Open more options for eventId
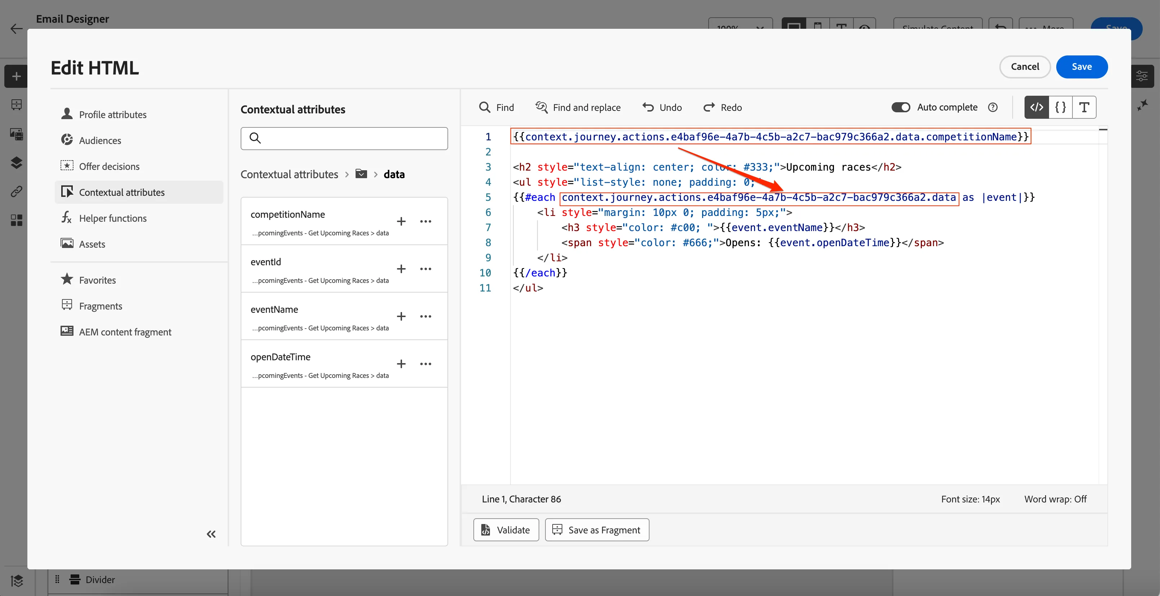 pyautogui.click(x=425, y=269)
